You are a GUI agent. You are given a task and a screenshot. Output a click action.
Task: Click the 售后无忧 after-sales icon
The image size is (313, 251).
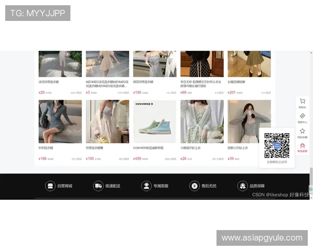point(195,186)
